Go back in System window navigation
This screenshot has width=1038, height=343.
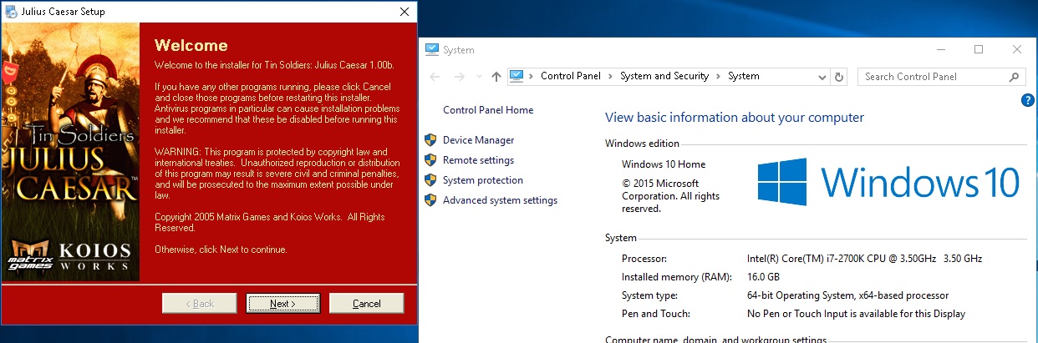[435, 76]
